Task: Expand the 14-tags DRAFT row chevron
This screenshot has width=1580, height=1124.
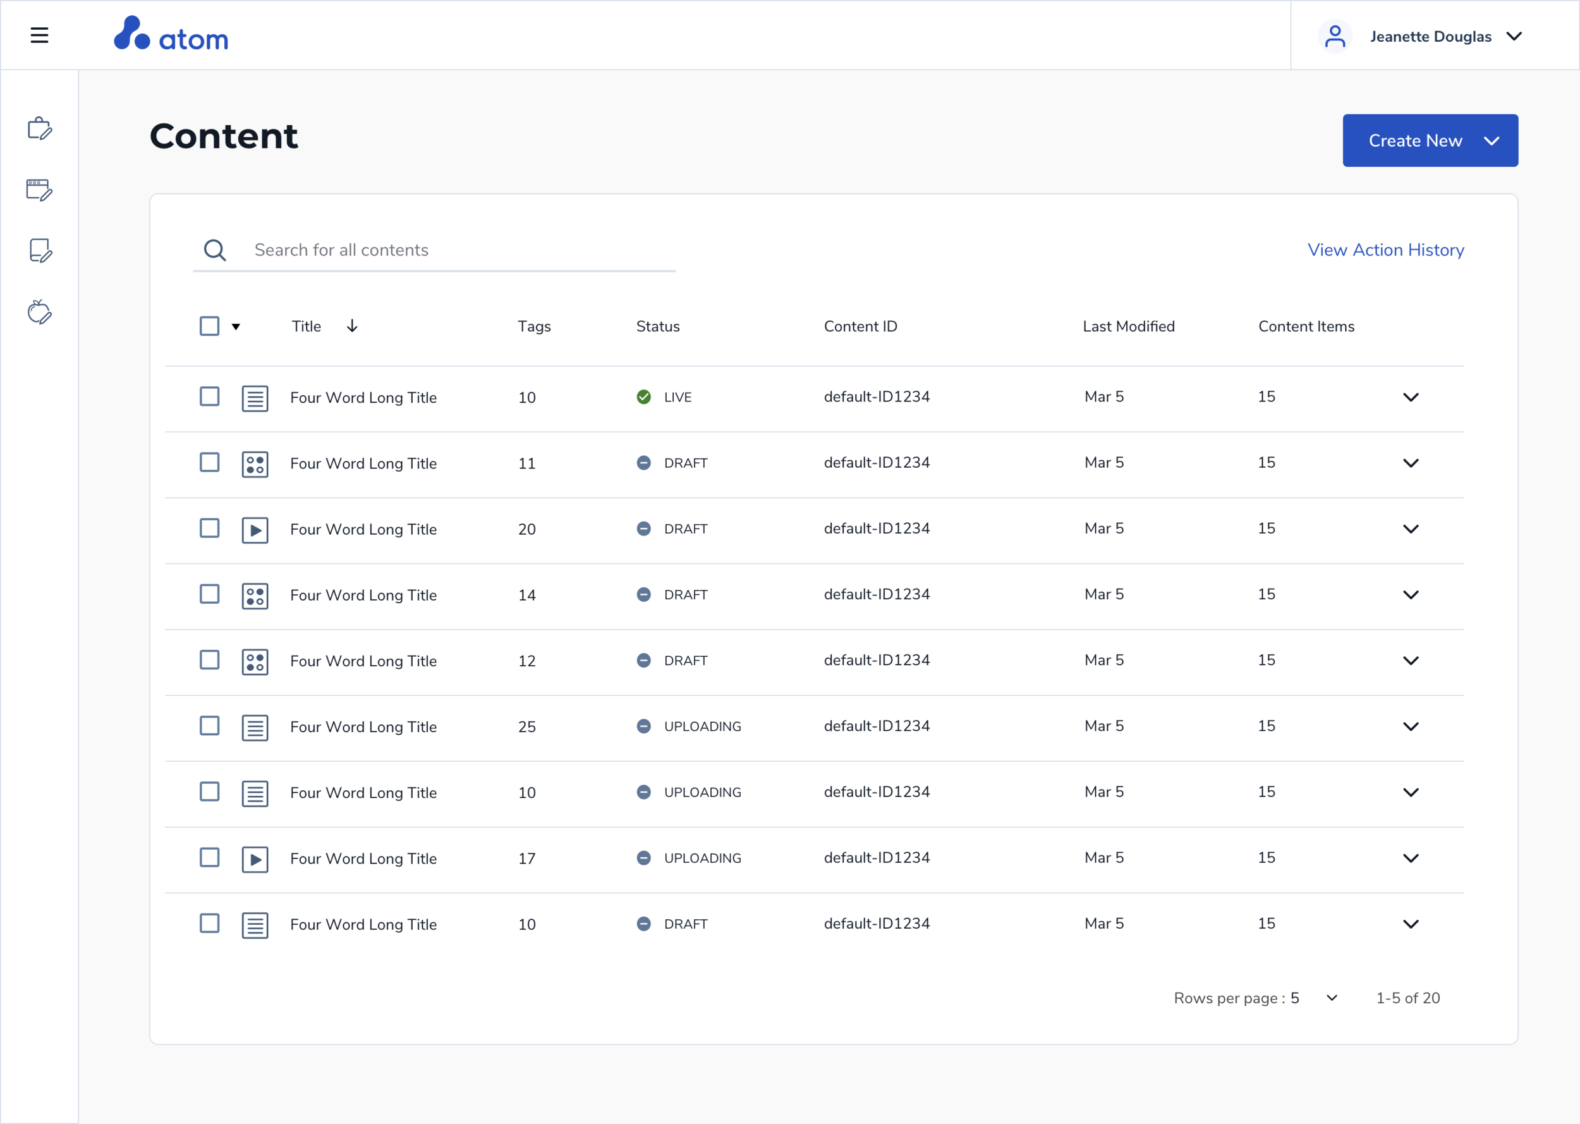Action: pos(1411,594)
